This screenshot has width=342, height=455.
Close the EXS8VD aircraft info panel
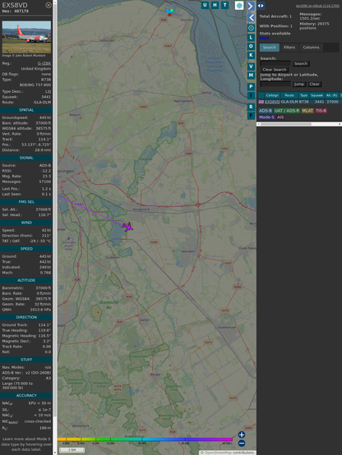pyautogui.click(x=49, y=5)
